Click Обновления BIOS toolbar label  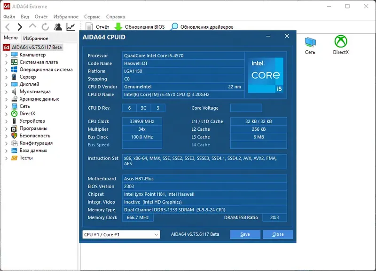coord(145,27)
